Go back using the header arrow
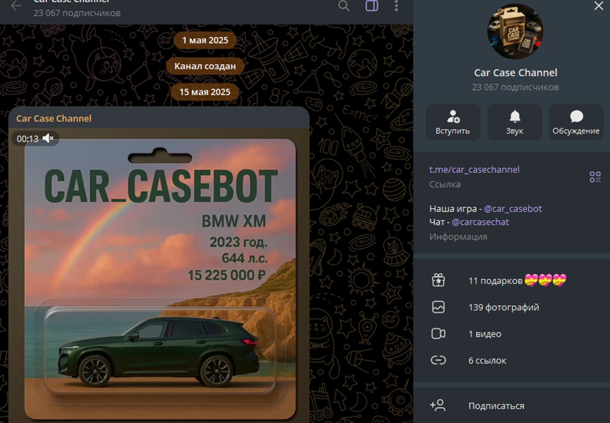 point(16,6)
